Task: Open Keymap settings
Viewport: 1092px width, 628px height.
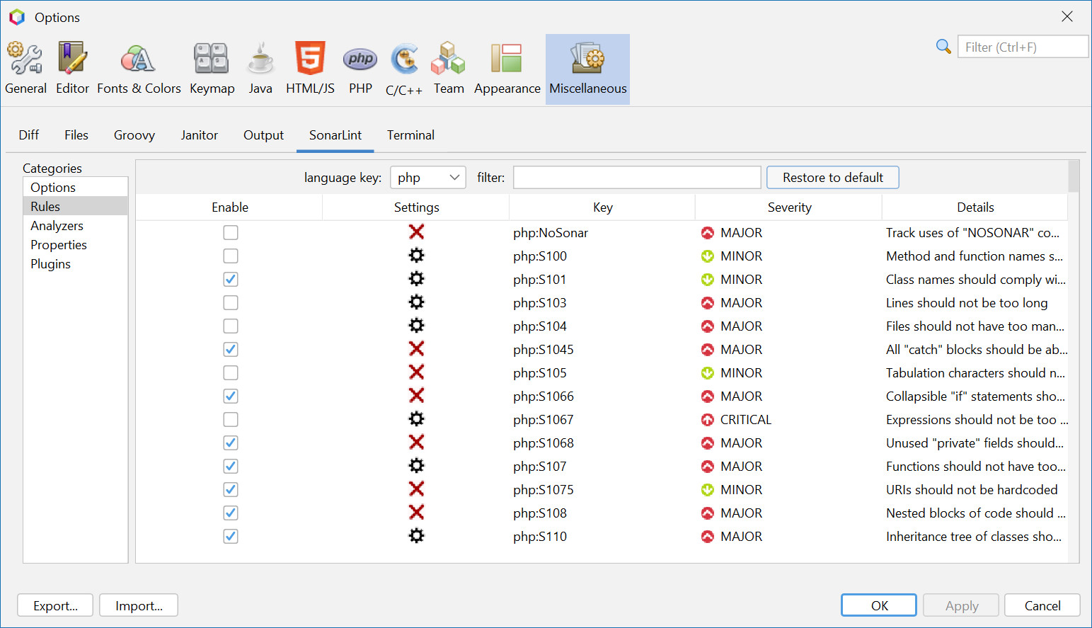Action: 212,67
